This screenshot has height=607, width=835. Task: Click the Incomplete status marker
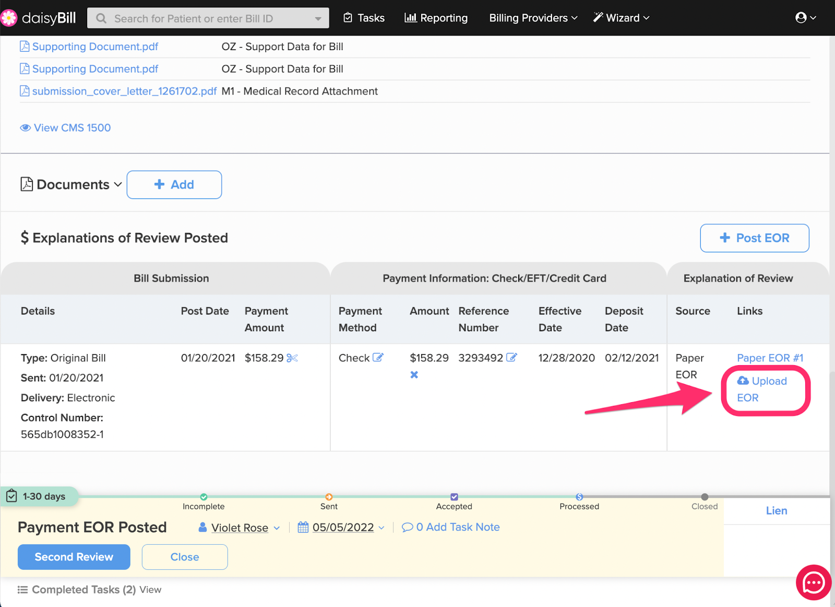[204, 497]
